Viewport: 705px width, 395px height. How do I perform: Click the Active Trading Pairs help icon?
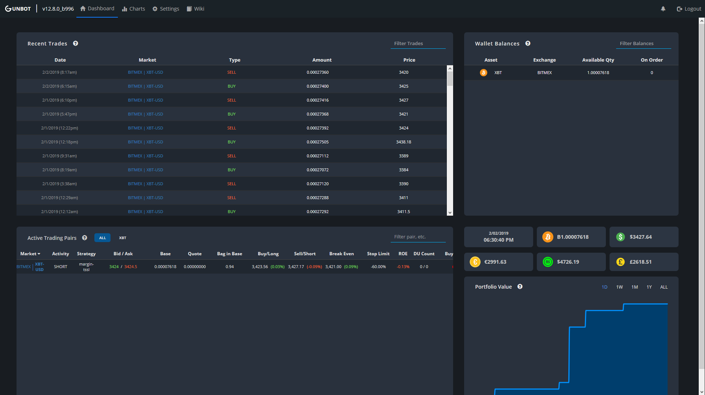pos(84,238)
